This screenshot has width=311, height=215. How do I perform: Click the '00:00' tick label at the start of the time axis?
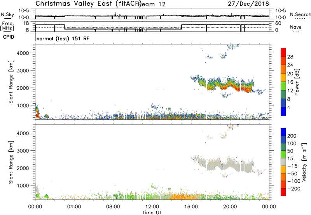coord(35,207)
